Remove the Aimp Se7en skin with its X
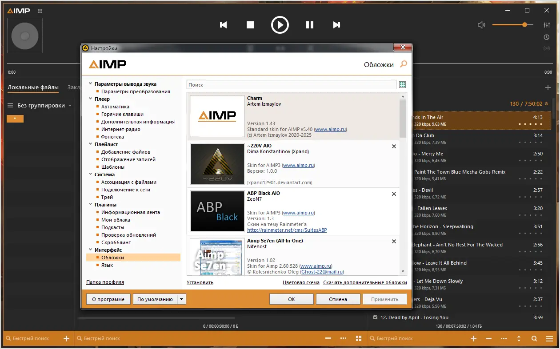 (x=394, y=241)
